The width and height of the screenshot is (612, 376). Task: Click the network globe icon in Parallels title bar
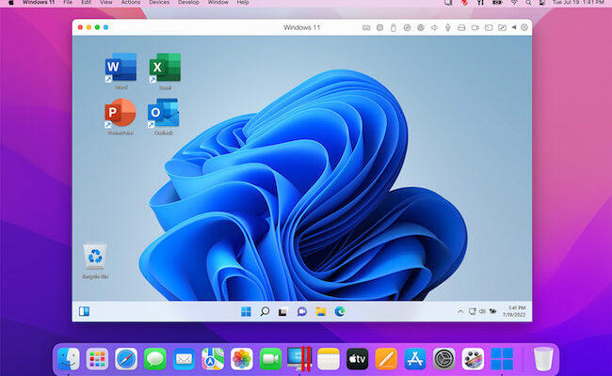(x=421, y=27)
